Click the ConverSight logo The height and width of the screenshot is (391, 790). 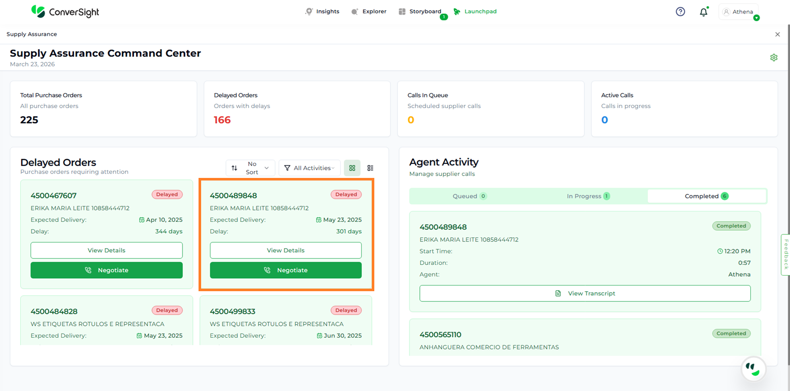pos(65,11)
